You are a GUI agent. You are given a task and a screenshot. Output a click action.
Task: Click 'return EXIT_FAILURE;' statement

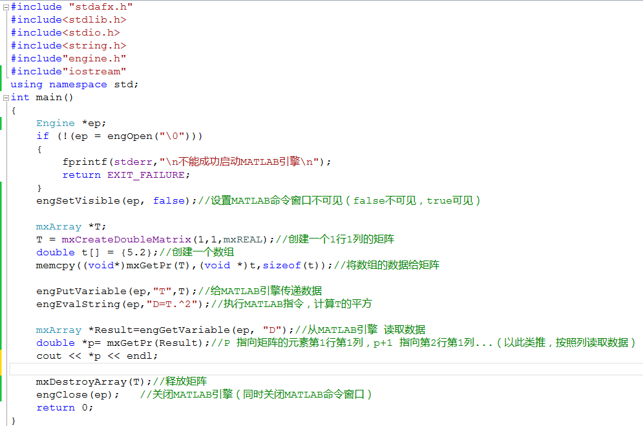(x=126, y=175)
